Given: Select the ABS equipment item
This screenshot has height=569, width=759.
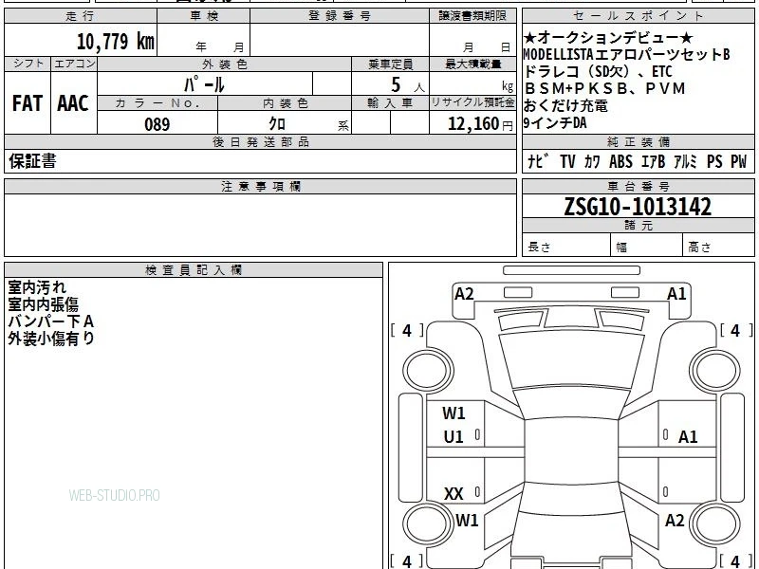Looking at the screenshot, I should click(620, 161).
